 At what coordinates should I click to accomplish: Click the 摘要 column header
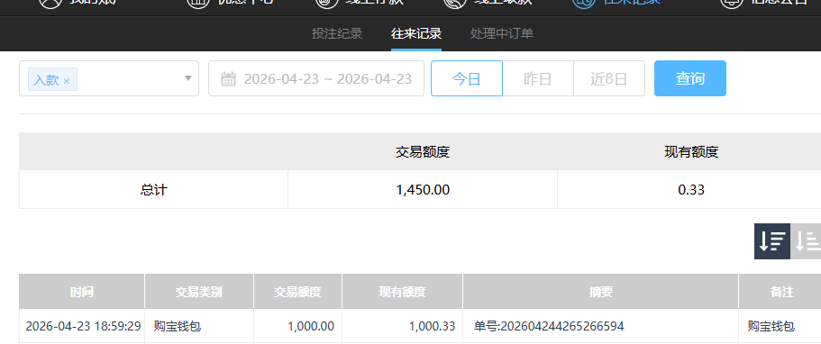(600, 292)
